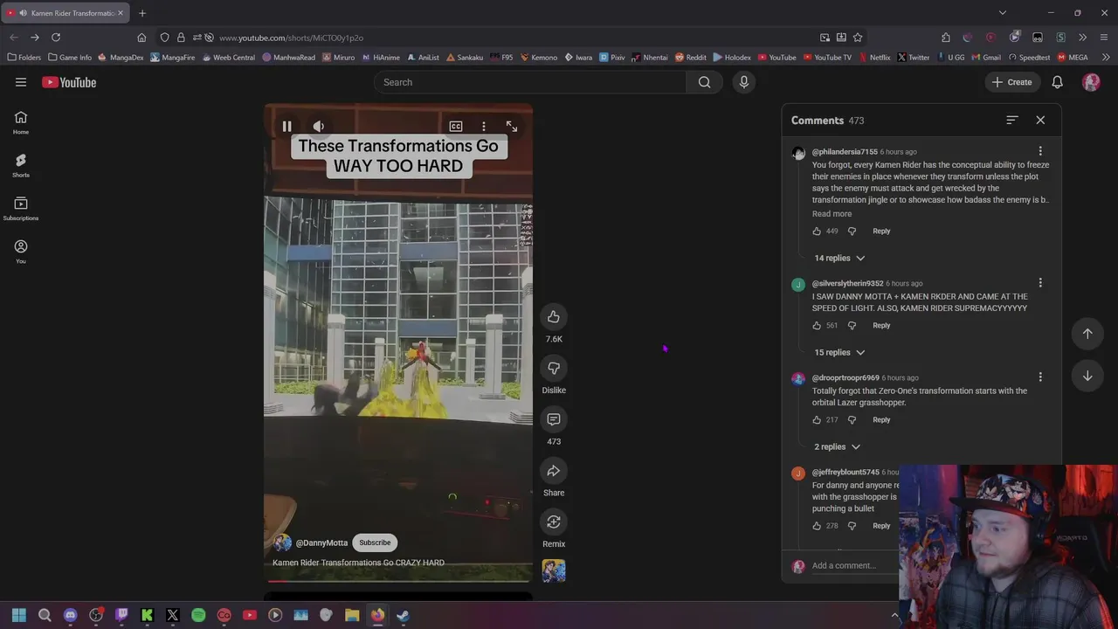Click the YouTube Search box
This screenshot has height=629, width=1118.
point(530,82)
